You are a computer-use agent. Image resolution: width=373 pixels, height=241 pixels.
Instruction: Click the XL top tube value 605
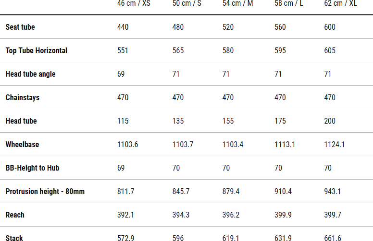pyautogui.click(x=330, y=51)
